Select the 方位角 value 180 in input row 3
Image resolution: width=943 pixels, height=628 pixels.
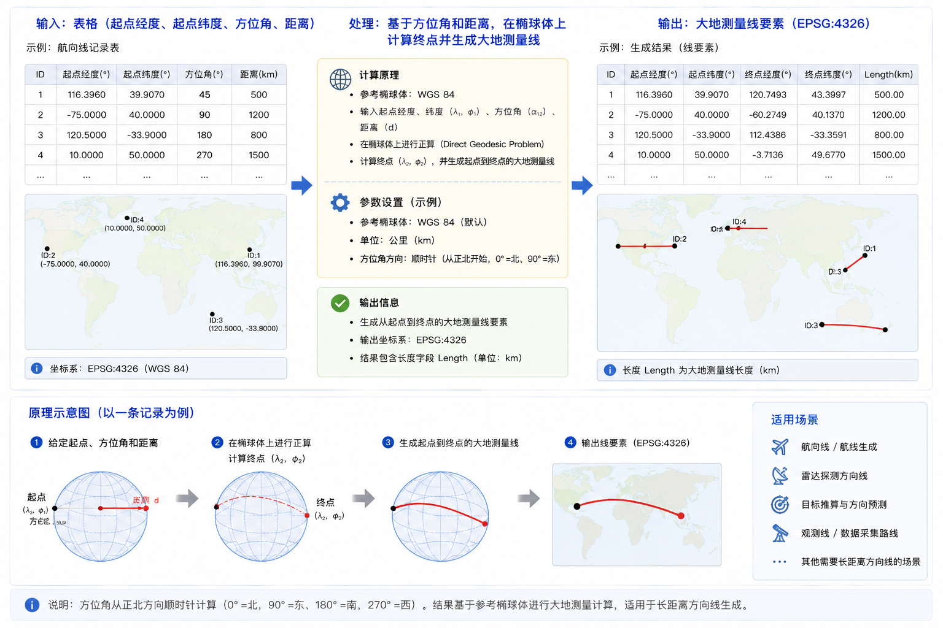[204, 135]
